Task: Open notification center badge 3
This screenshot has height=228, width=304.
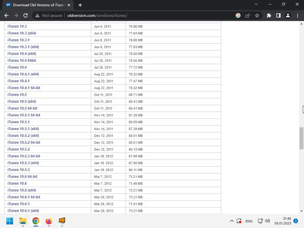Action: pos(296,221)
